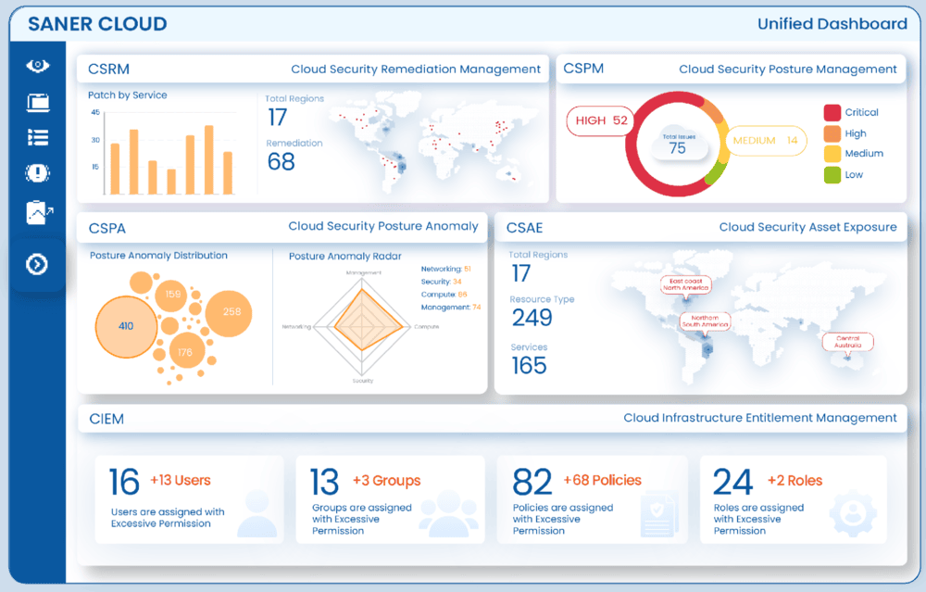926x592 pixels.
Task: Click the 410 anomaly bubble
Action: click(126, 326)
